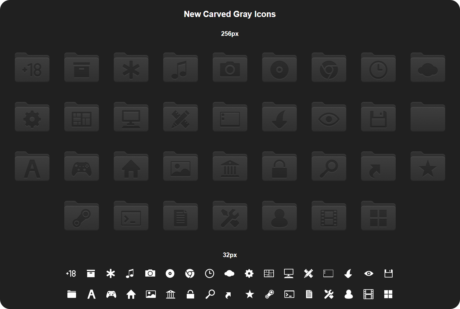
Task: Click the small white dashboard grid icon
Action: pos(269,273)
